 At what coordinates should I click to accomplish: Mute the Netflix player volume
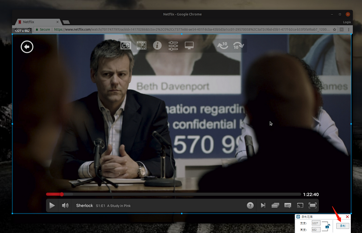(x=65, y=205)
